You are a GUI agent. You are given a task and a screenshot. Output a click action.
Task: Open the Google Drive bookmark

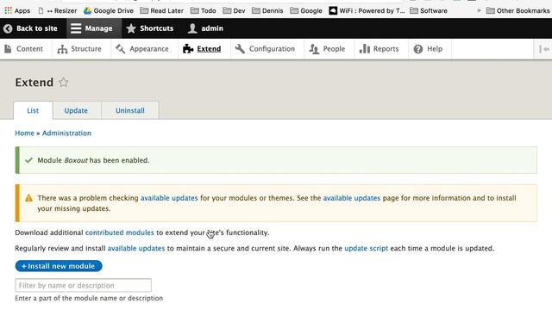pos(109,10)
